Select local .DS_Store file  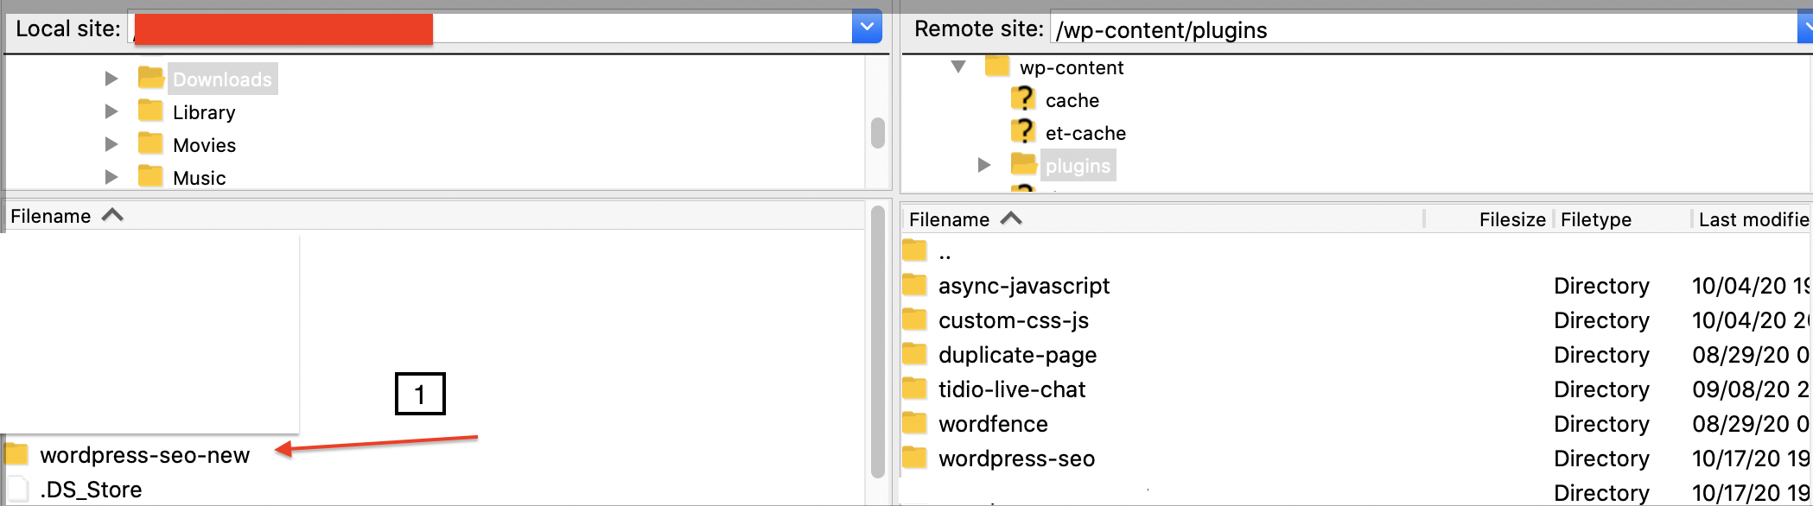pyautogui.click(x=91, y=490)
